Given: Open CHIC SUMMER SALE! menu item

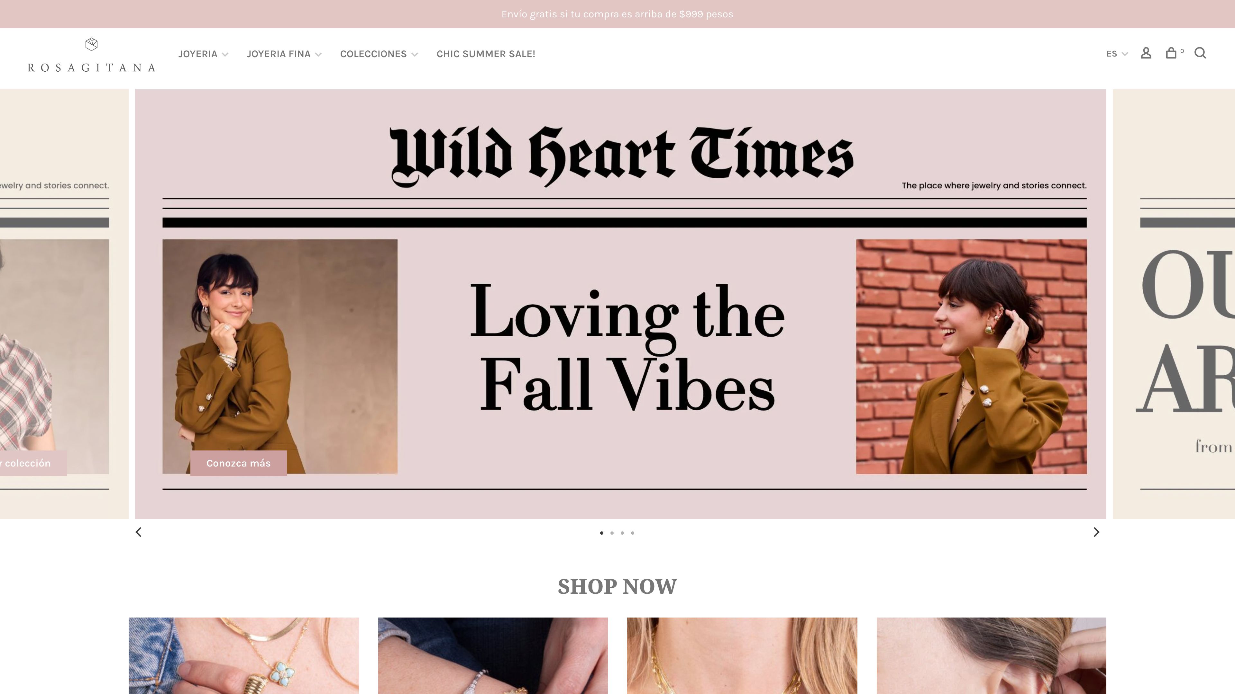Looking at the screenshot, I should [x=486, y=54].
